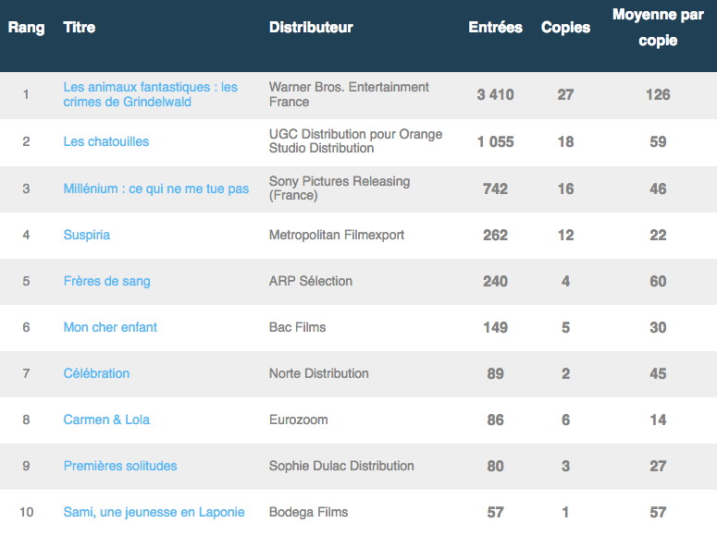Open the Les animaux fantastiques film link
Viewport: 717px width, 535px height.
(150, 94)
